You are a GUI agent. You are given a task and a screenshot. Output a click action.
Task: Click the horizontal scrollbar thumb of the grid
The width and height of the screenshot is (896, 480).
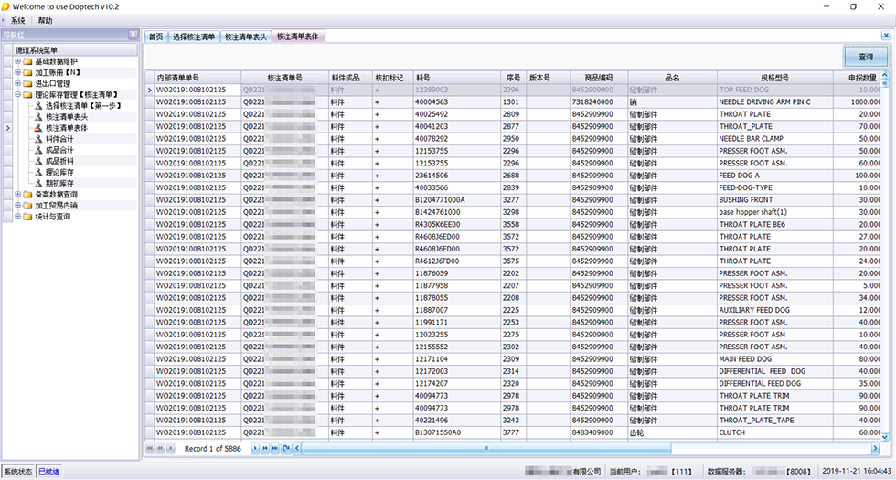pyautogui.click(x=485, y=449)
